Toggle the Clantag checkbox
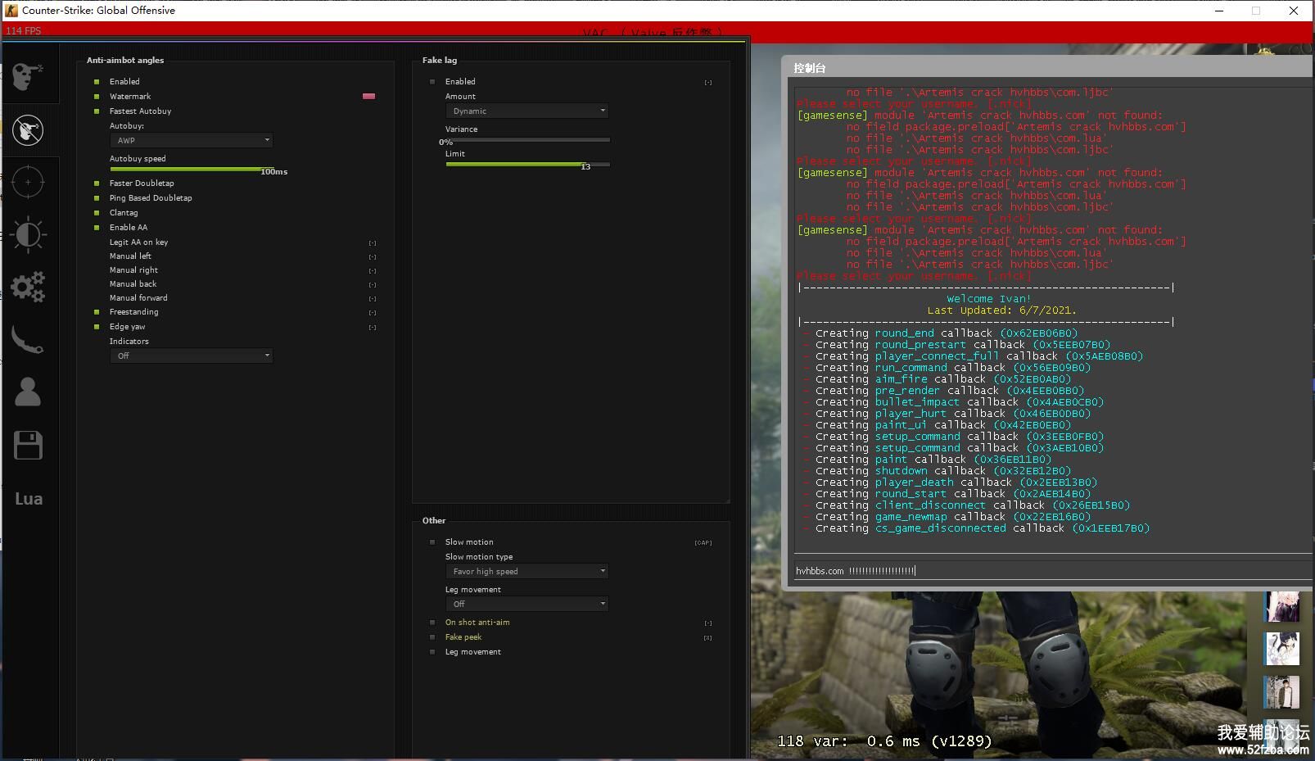Image resolution: width=1315 pixels, height=761 pixels. pyautogui.click(x=97, y=213)
